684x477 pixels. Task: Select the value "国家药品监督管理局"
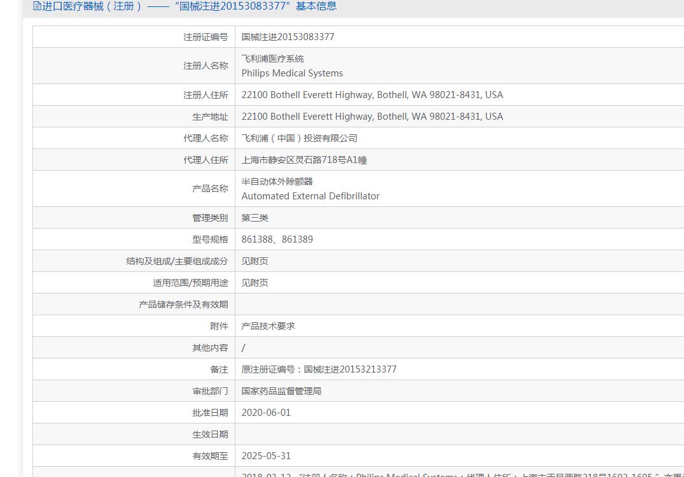(x=281, y=392)
